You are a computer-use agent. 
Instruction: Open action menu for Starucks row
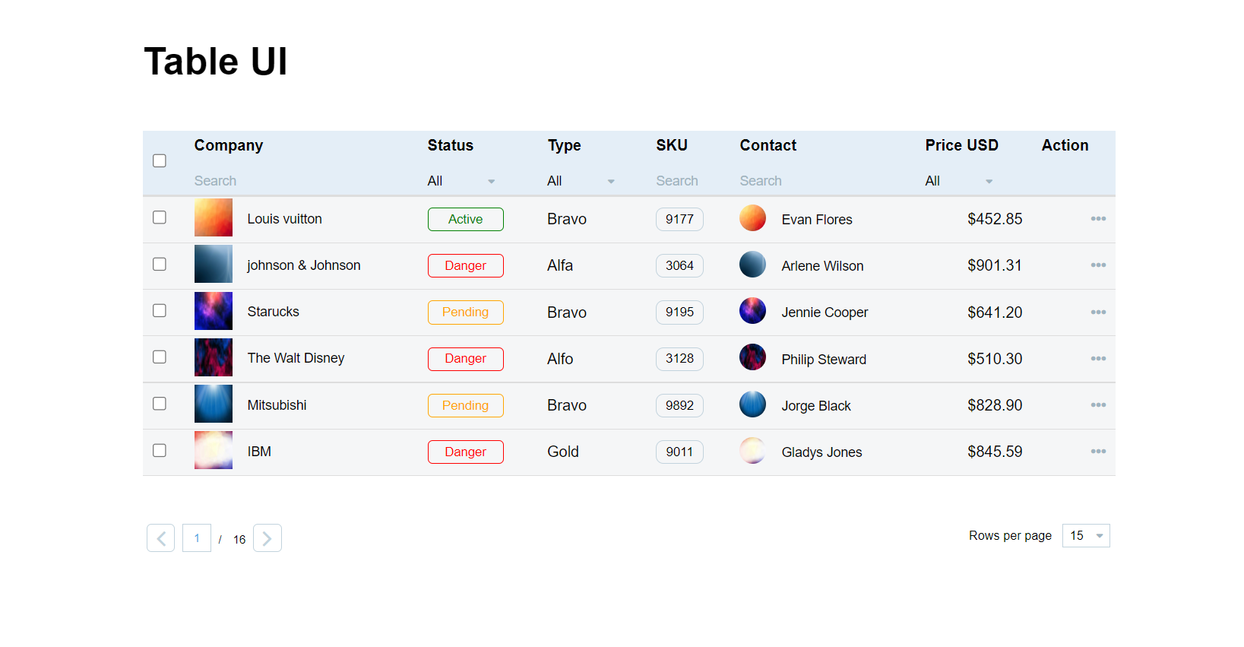tap(1098, 312)
